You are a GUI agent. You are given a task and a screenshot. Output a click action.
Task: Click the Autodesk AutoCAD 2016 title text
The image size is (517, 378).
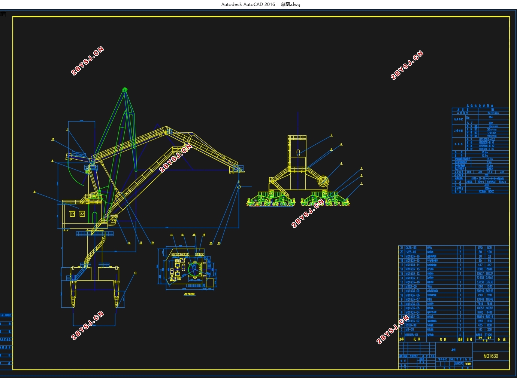[248, 4]
